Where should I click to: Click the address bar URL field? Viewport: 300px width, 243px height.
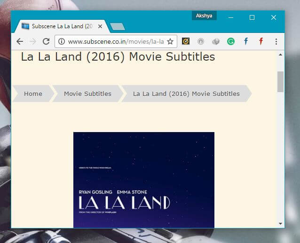click(x=116, y=41)
